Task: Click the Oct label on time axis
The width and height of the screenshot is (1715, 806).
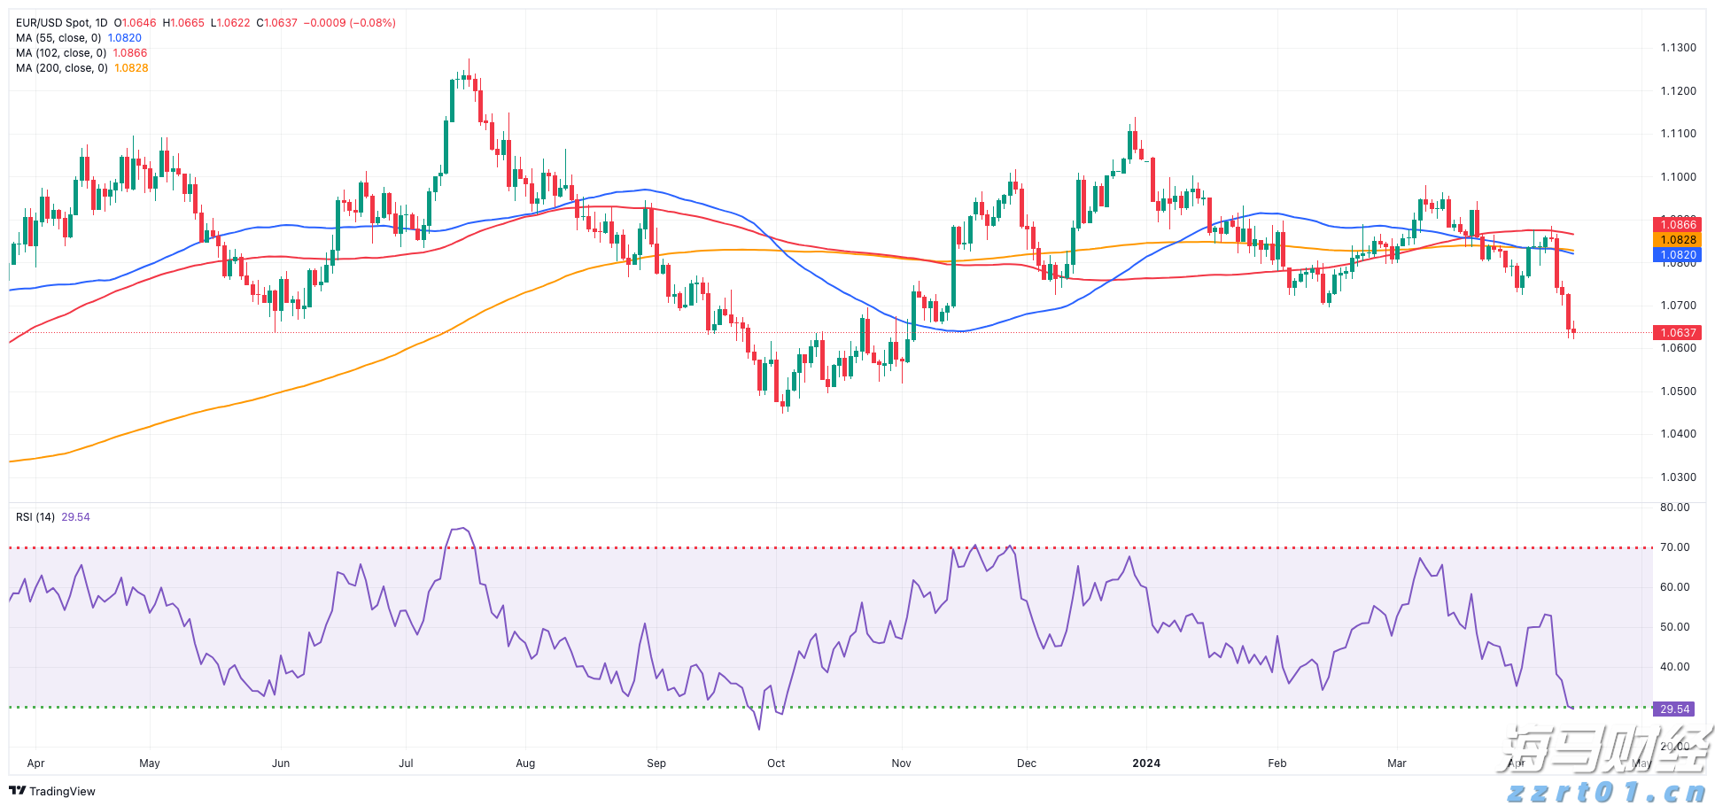Action: pyautogui.click(x=776, y=763)
